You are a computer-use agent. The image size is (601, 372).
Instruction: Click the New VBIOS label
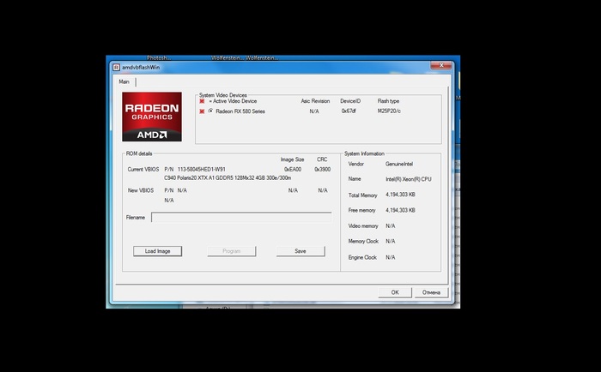pyautogui.click(x=141, y=190)
